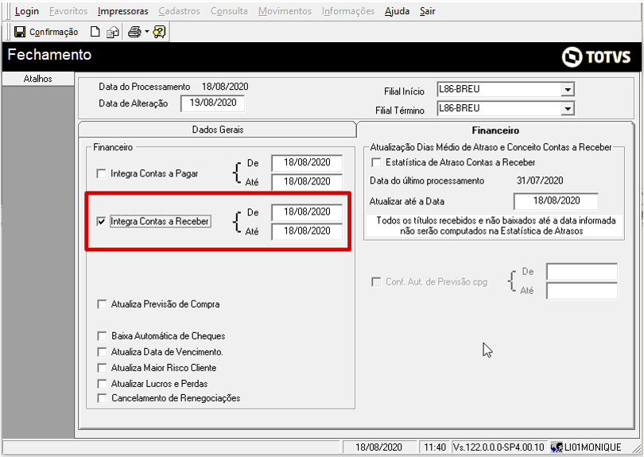Click Contas a Receber Até date field
The width and height of the screenshot is (644, 457).
coord(307,231)
